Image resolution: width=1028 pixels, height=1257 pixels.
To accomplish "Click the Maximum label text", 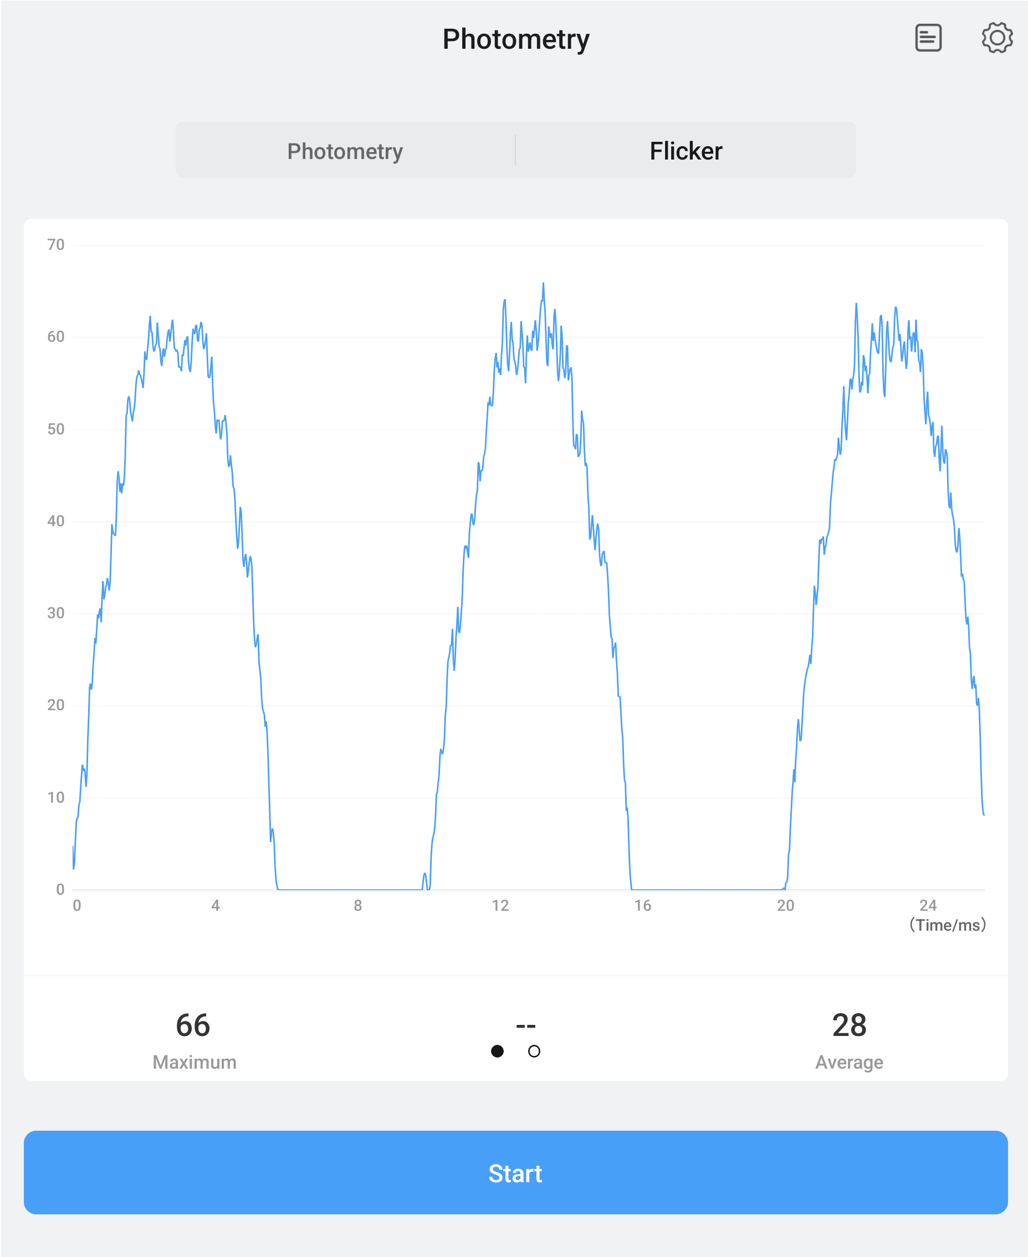I will tap(195, 1063).
